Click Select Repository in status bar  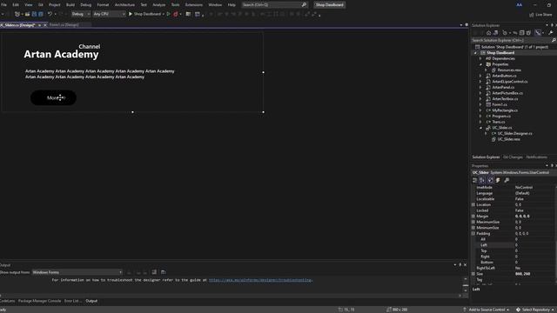pyautogui.click(x=534, y=310)
